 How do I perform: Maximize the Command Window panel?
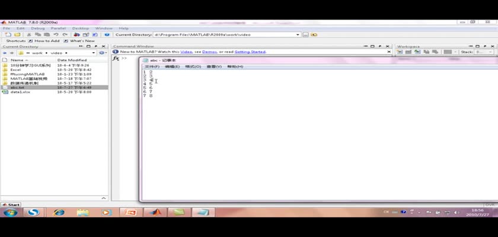pyautogui.click(x=372, y=46)
